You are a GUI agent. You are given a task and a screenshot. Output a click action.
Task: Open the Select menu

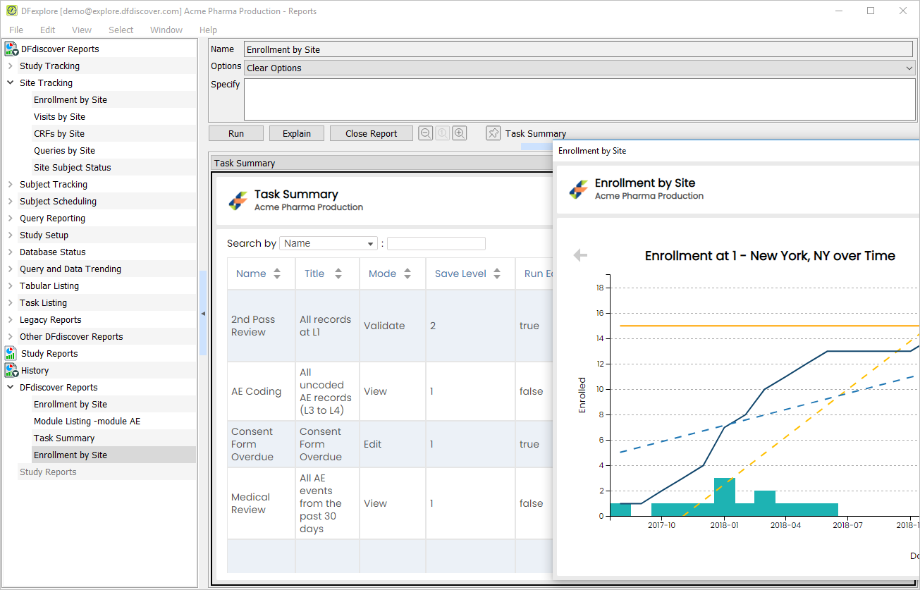(x=121, y=30)
